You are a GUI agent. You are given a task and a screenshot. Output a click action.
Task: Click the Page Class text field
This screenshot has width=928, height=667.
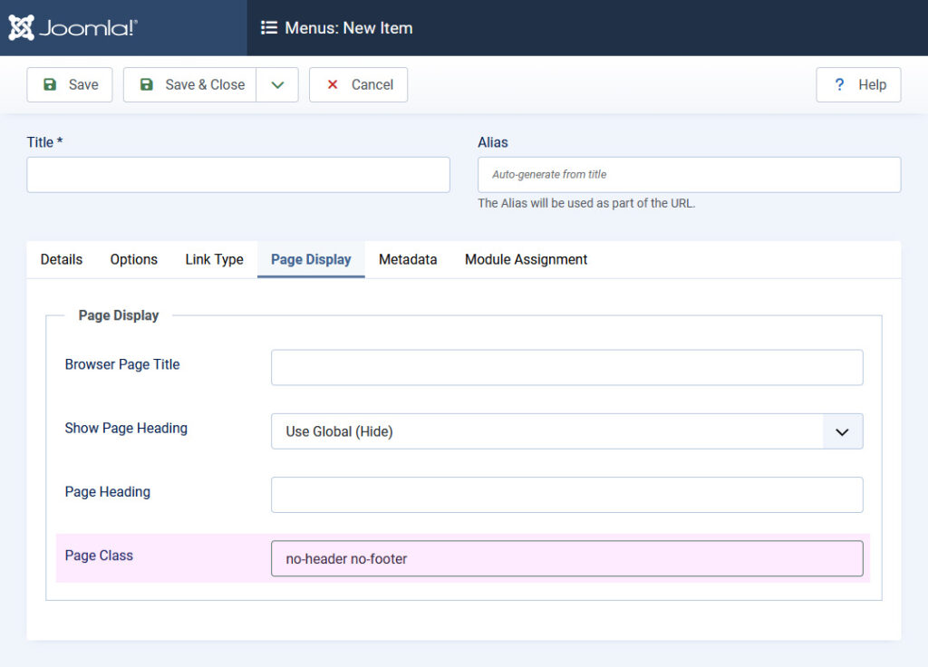tap(566, 558)
